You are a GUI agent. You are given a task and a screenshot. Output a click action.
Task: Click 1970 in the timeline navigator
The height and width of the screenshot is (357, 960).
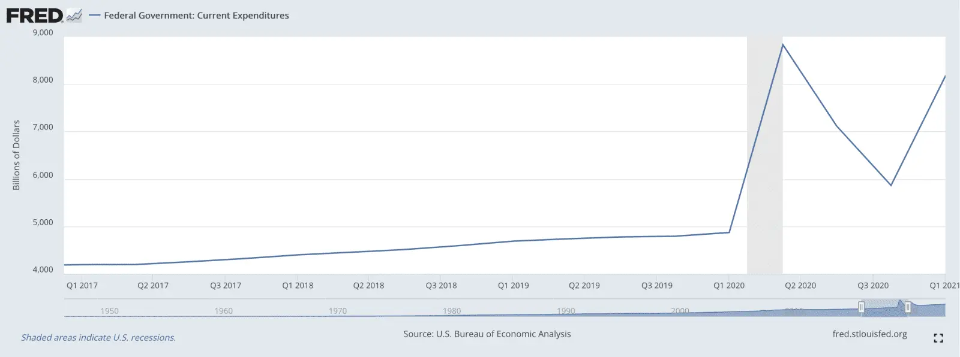coord(337,311)
